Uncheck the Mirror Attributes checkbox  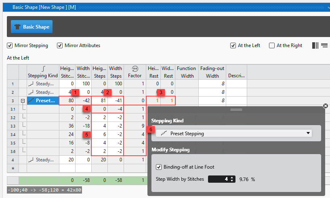point(60,45)
